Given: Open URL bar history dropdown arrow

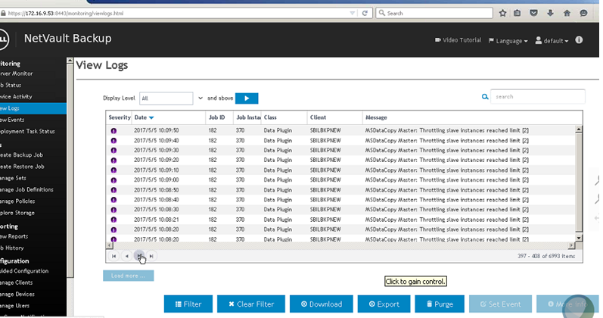Looking at the screenshot, I should 352,13.
